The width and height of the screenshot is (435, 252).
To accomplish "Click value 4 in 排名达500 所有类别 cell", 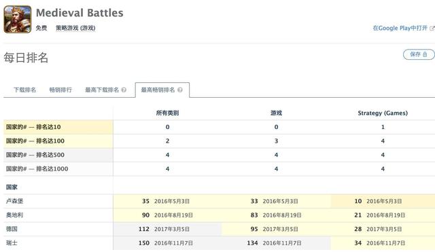I will (167, 155).
